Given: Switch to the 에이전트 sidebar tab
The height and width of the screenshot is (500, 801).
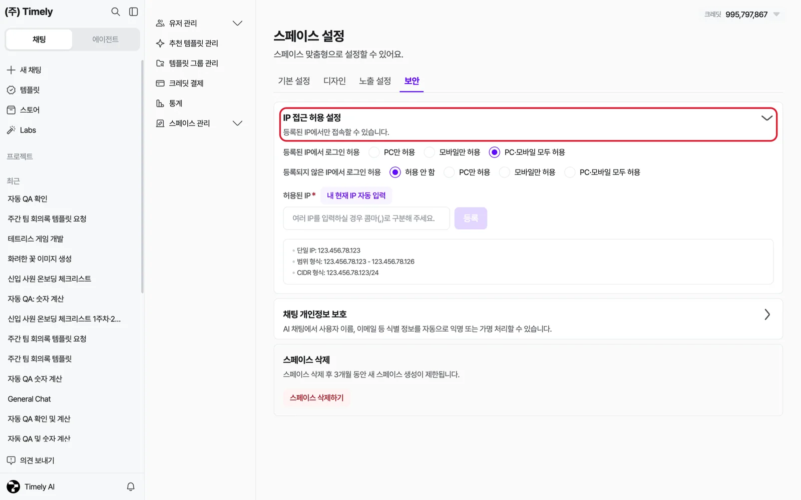Looking at the screenshot, I should coord(106,39).
